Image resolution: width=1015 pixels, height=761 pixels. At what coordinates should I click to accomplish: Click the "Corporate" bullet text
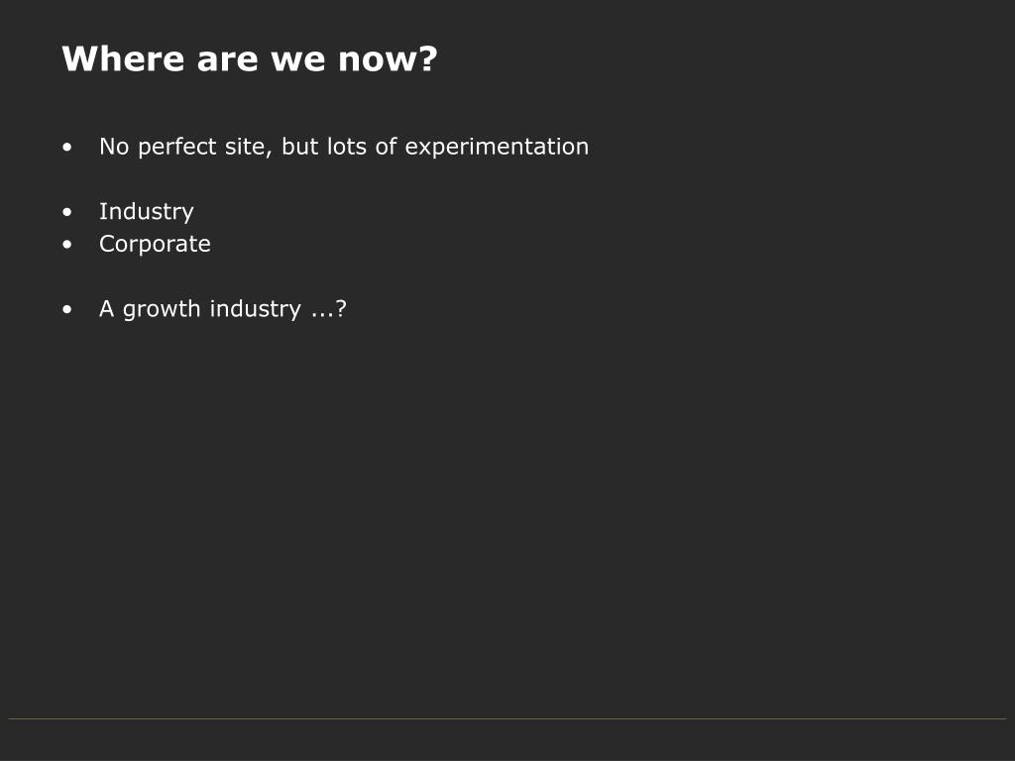[x=155, y=244]
